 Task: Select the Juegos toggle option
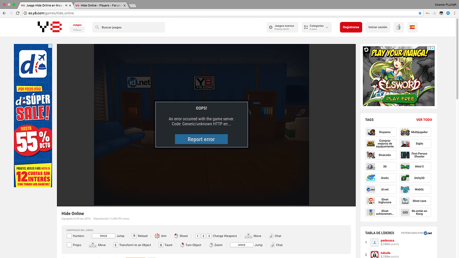point(77,25)
